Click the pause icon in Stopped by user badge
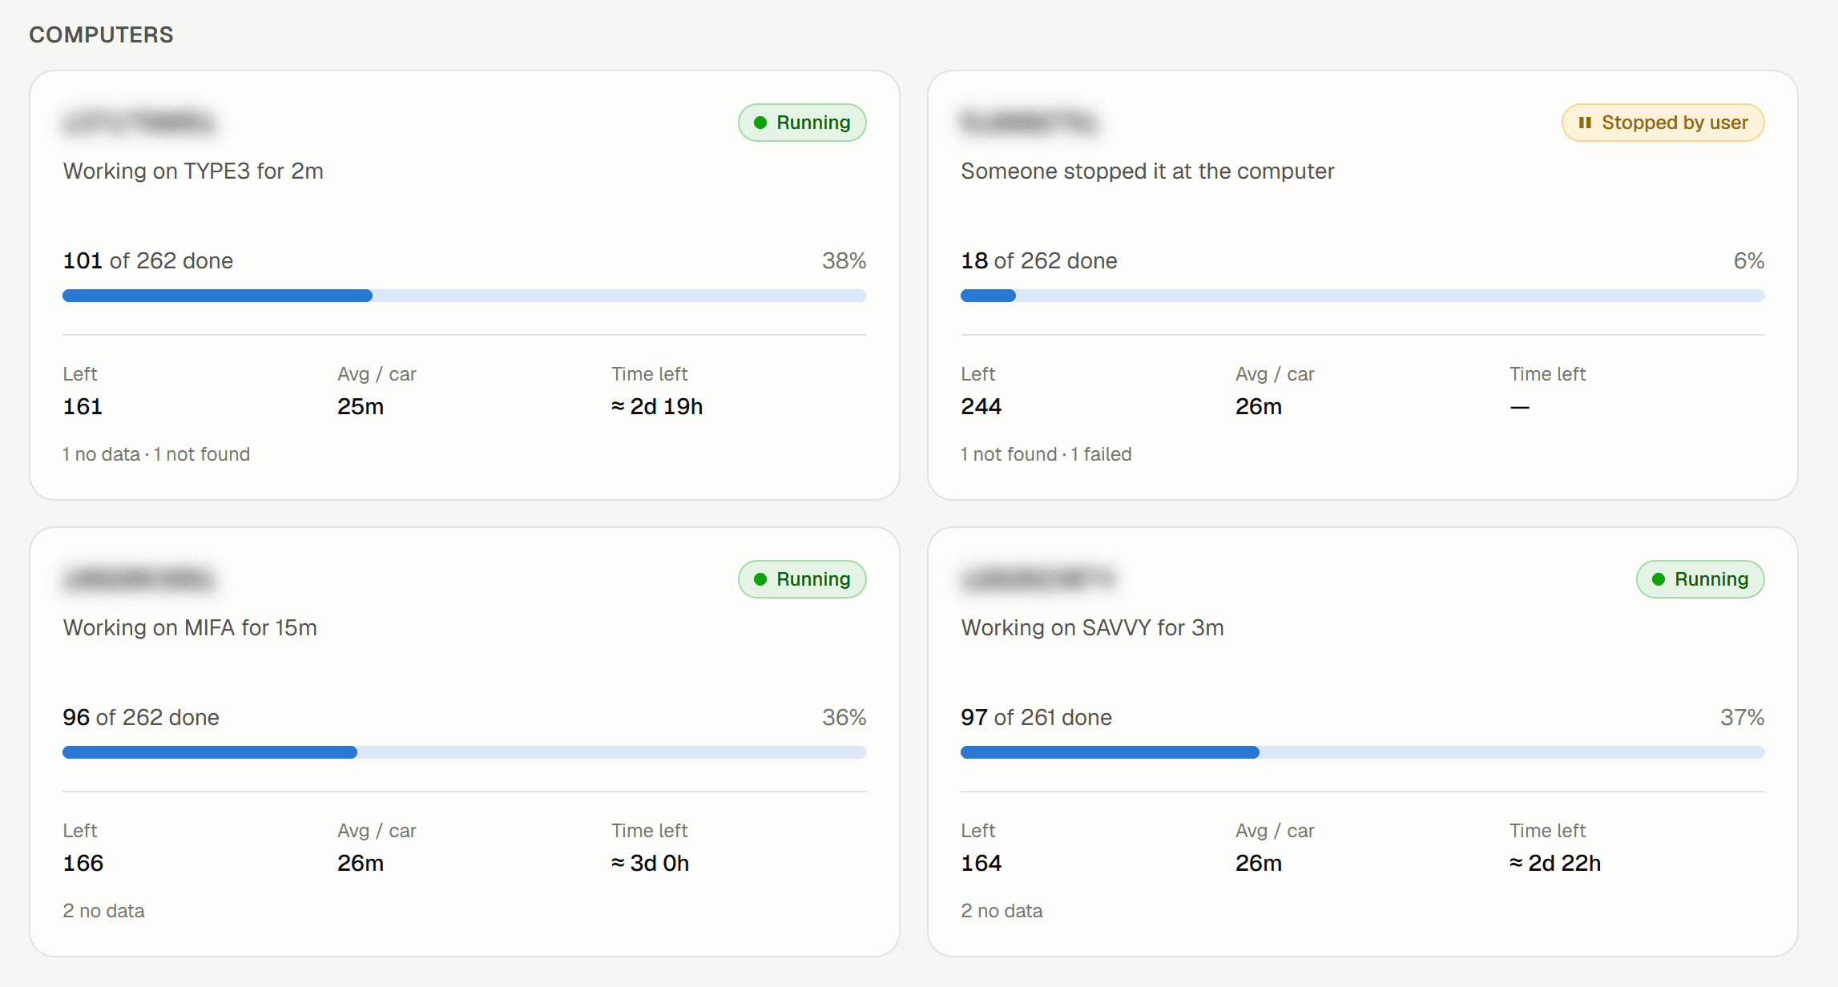 [1585, 123]
